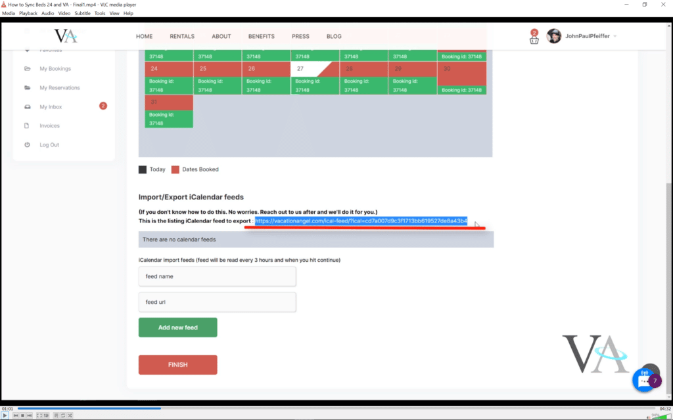Skip to next media track

(29, 415)
